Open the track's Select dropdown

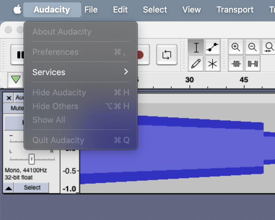pyautogui.click(x=31, y=188)
